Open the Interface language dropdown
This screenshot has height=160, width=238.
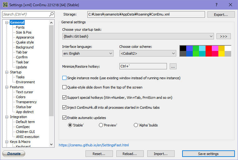[88, 53]
